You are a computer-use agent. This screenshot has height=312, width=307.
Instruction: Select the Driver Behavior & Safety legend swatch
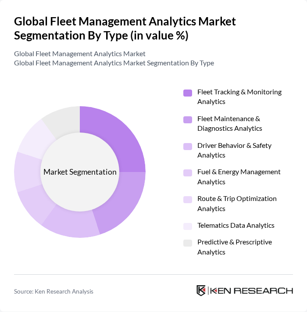188,146
